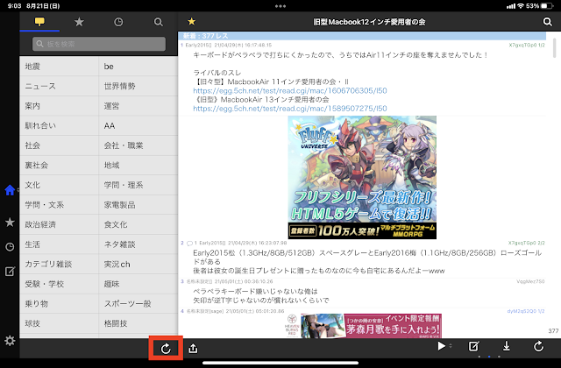This screenshot has width=561, height=368.
Task: Click the thread's vertical scrollbar handle
Action: [x=555, y=47]
